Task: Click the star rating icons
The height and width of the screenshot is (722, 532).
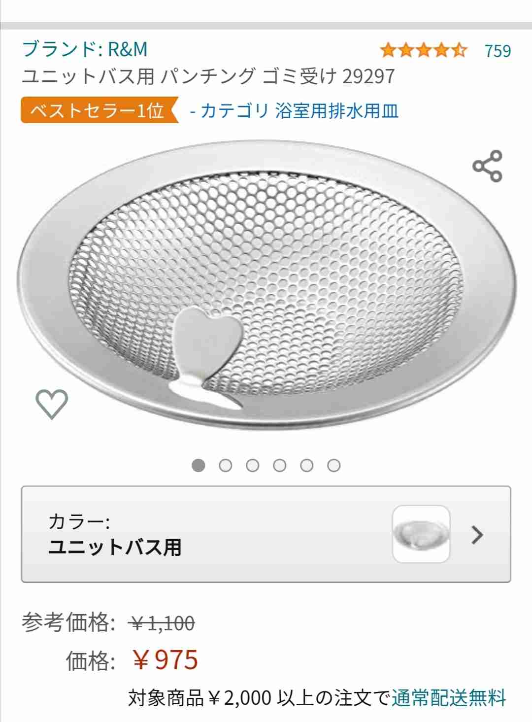Action: coord(424,50)
